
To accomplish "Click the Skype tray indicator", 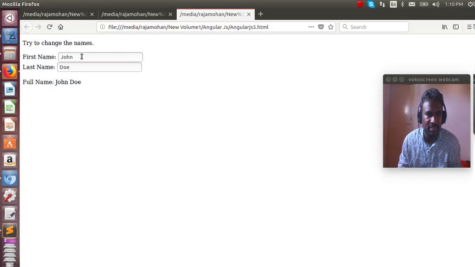I will [x=371, y=4].
